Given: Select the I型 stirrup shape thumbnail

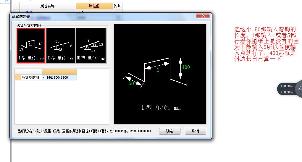Looking at the screenshot, I should 31,46.
